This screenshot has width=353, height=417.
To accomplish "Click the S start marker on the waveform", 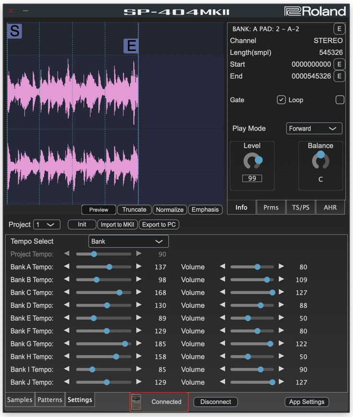I will coord(14,31).
